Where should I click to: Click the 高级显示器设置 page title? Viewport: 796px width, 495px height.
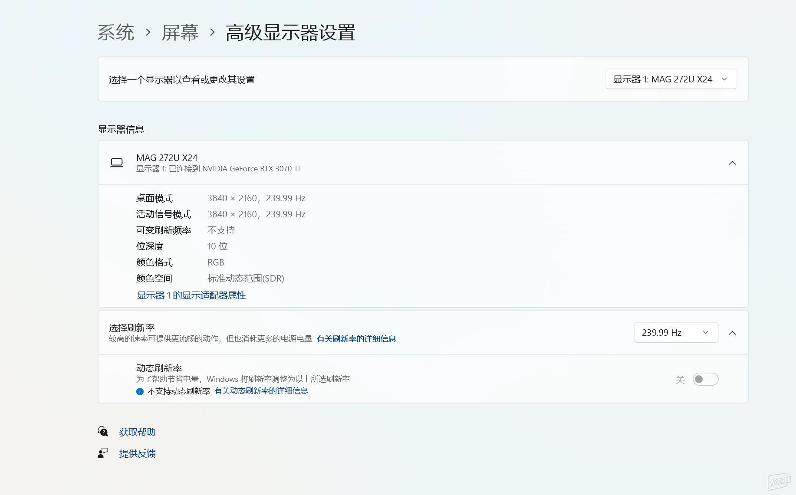pos(290,33)
